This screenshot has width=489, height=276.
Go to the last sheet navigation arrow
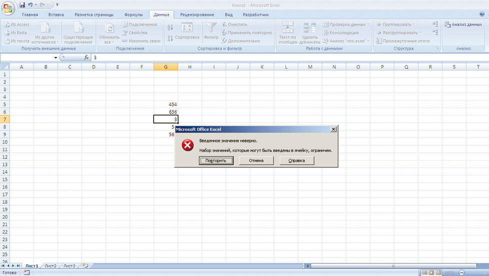click(x=19, y=265)
